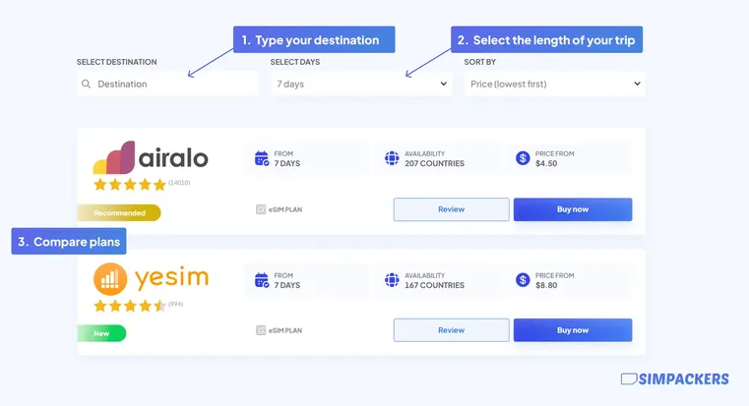
Task: Click the globe availability icon for Airalo
Action: 392,158
